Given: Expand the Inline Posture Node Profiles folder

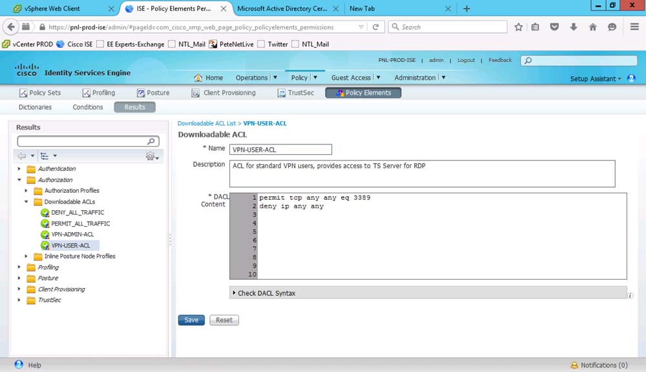Looking at the screenshot, I should click(26, 256).
